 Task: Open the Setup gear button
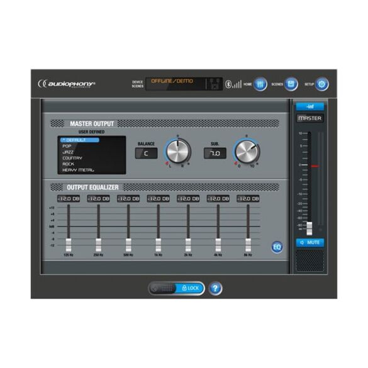pos(322,84)
